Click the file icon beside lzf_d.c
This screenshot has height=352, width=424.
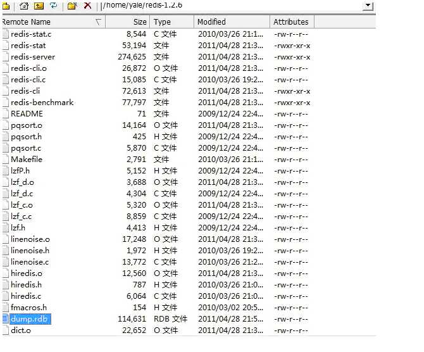(x=6, y=194)
